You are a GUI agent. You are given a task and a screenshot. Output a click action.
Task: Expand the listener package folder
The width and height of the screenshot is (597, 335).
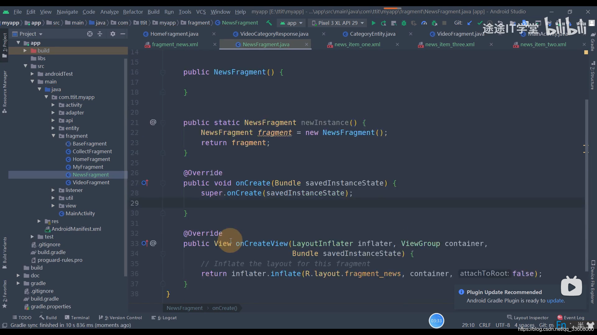coord(53,190)
